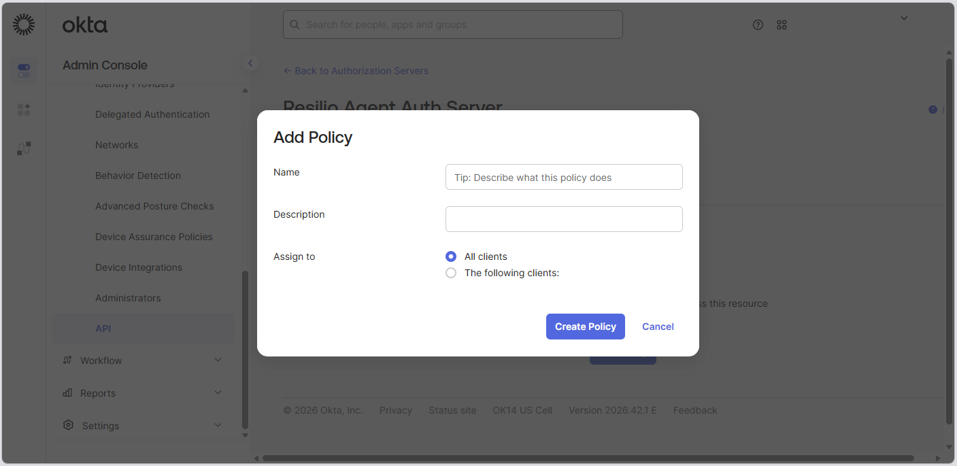Select API in sidebar

pos(144,329)
